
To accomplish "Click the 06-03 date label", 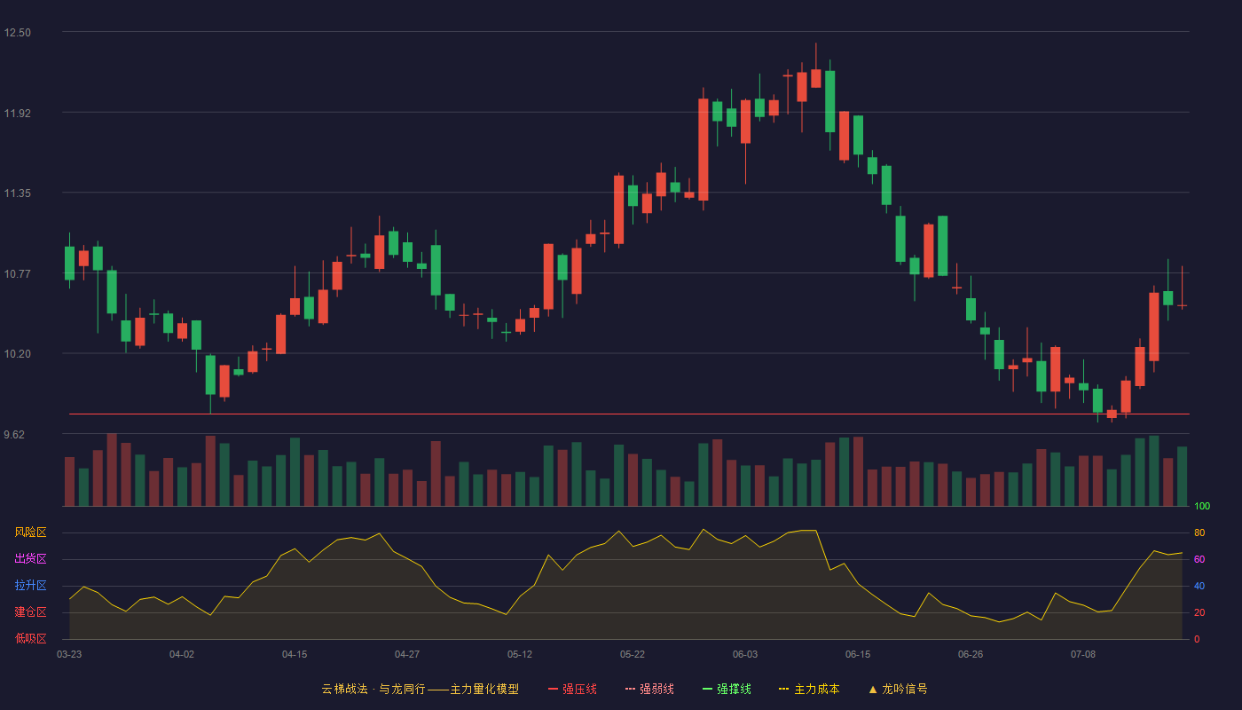I will pyautogui.click(x=745, y=654).
